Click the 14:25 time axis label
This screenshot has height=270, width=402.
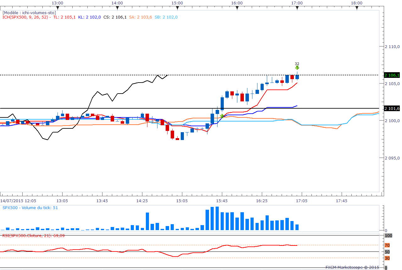[142, 201]
